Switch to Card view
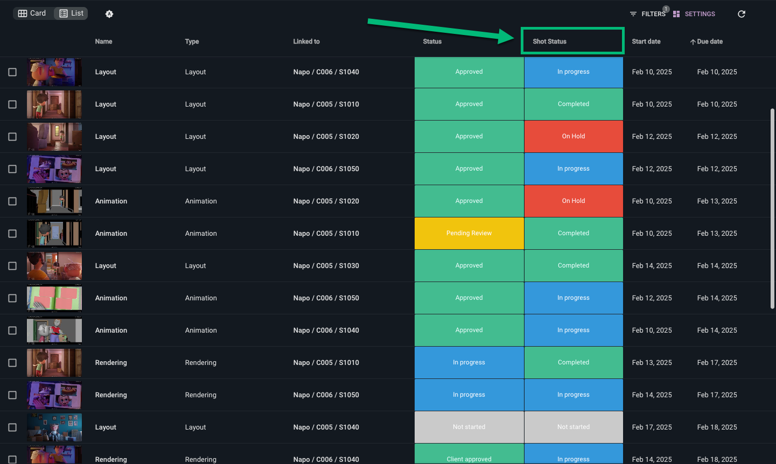The width and height of the screenshot is (776, 464). tap(32, 13)
